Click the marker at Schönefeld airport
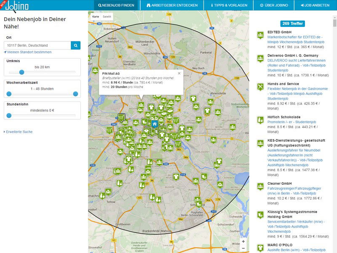 coord(199,204)
